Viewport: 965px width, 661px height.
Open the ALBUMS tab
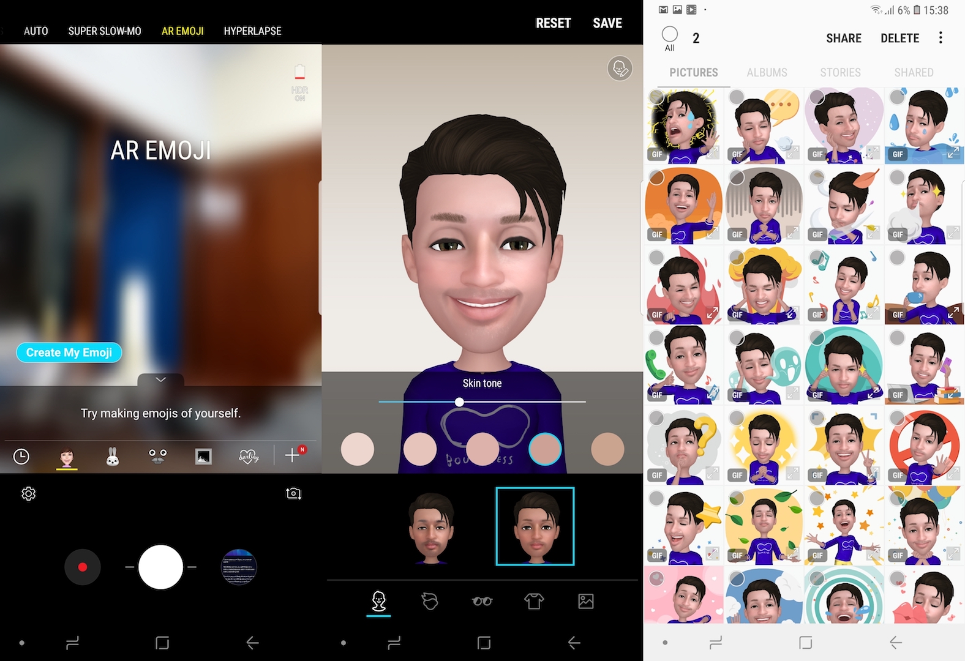[767, 72]
